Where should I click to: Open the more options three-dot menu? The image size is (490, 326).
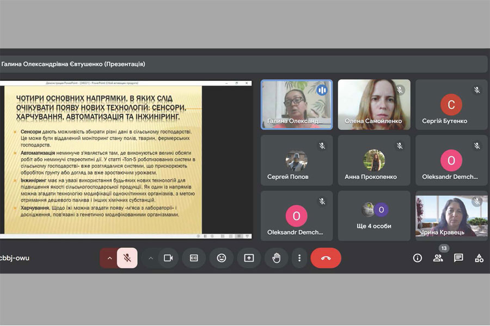coord(299,258)
